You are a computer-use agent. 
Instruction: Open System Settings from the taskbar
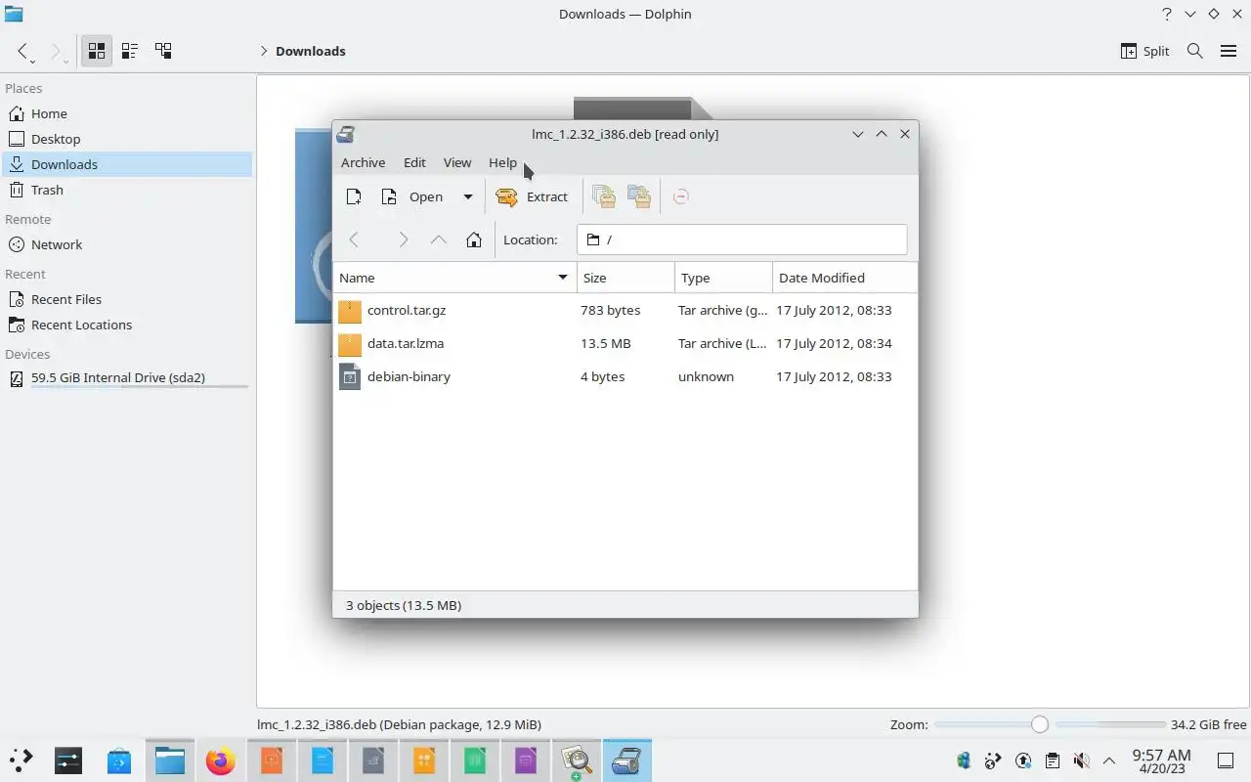[x=68, y=760]
